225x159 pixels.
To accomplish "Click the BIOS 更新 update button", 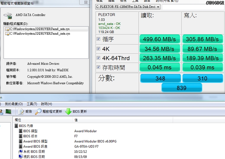I will (x=76, y=112).
